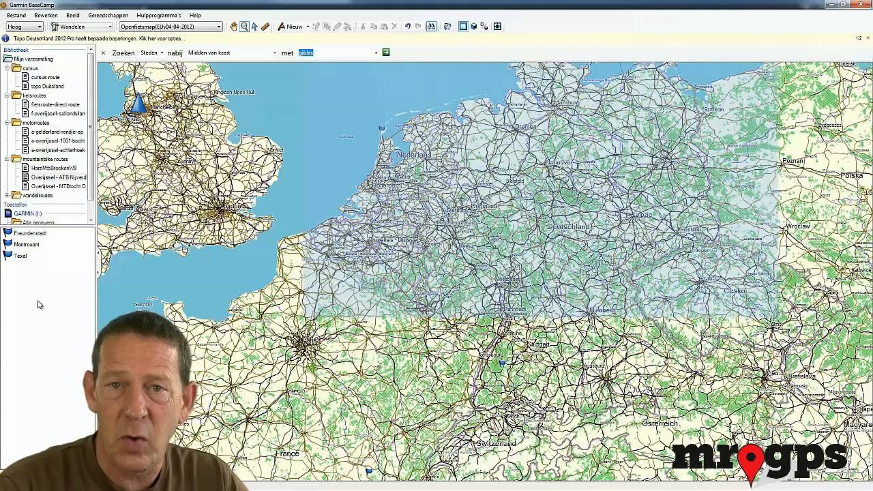Click the Delete X icon

click(x=394, y=27)
